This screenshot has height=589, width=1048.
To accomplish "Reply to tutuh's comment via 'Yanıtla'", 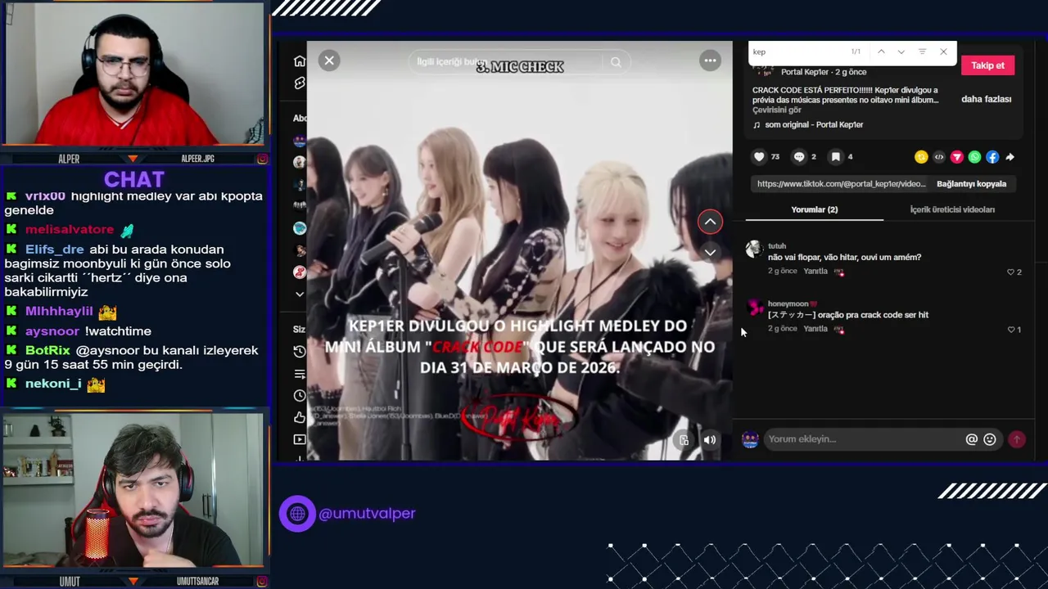I will (x=815, y=271).
